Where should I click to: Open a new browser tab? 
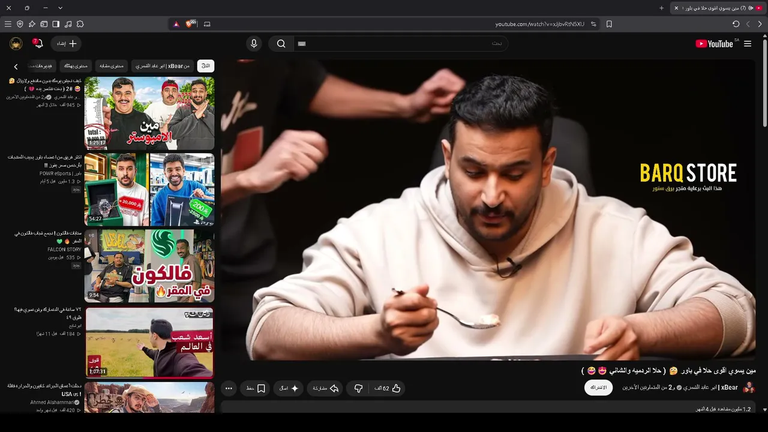662,8
